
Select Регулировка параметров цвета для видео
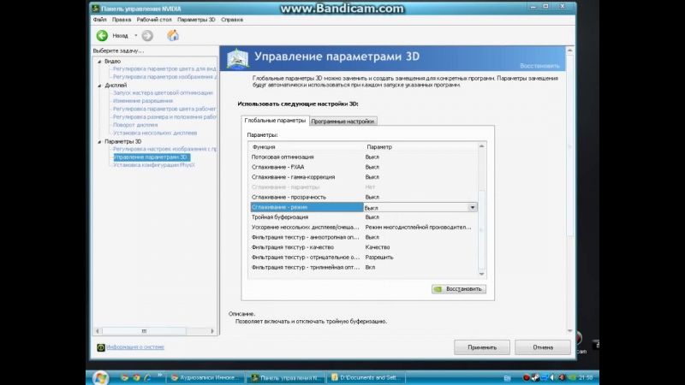coord(164,69)
